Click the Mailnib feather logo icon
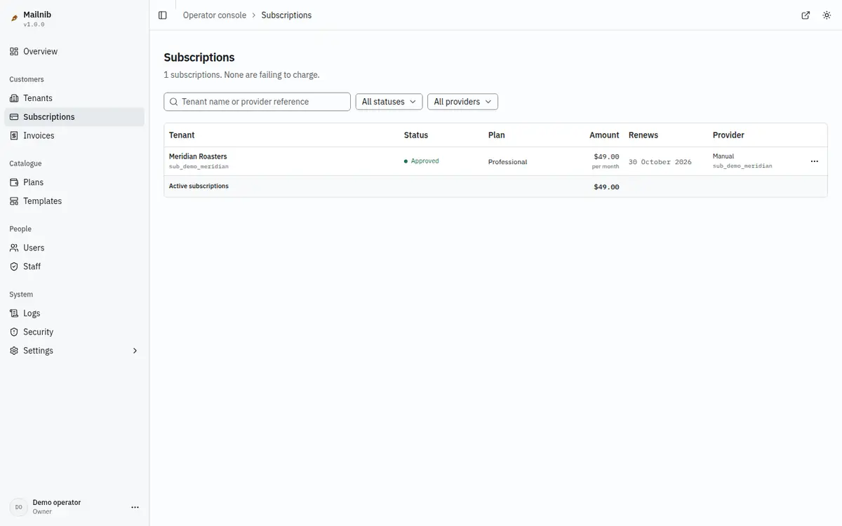 click(x=14, y=19)
